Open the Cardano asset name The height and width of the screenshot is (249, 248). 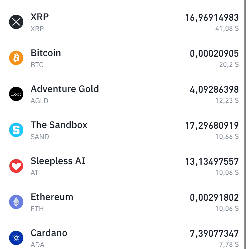coord(49,233)
